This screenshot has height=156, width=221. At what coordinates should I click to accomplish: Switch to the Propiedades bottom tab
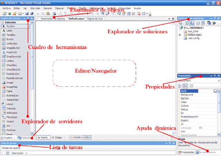[x=186, y=152]
